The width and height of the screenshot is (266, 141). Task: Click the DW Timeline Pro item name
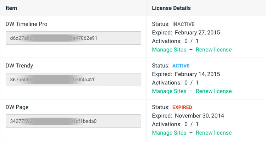click(x=27, y=24)
